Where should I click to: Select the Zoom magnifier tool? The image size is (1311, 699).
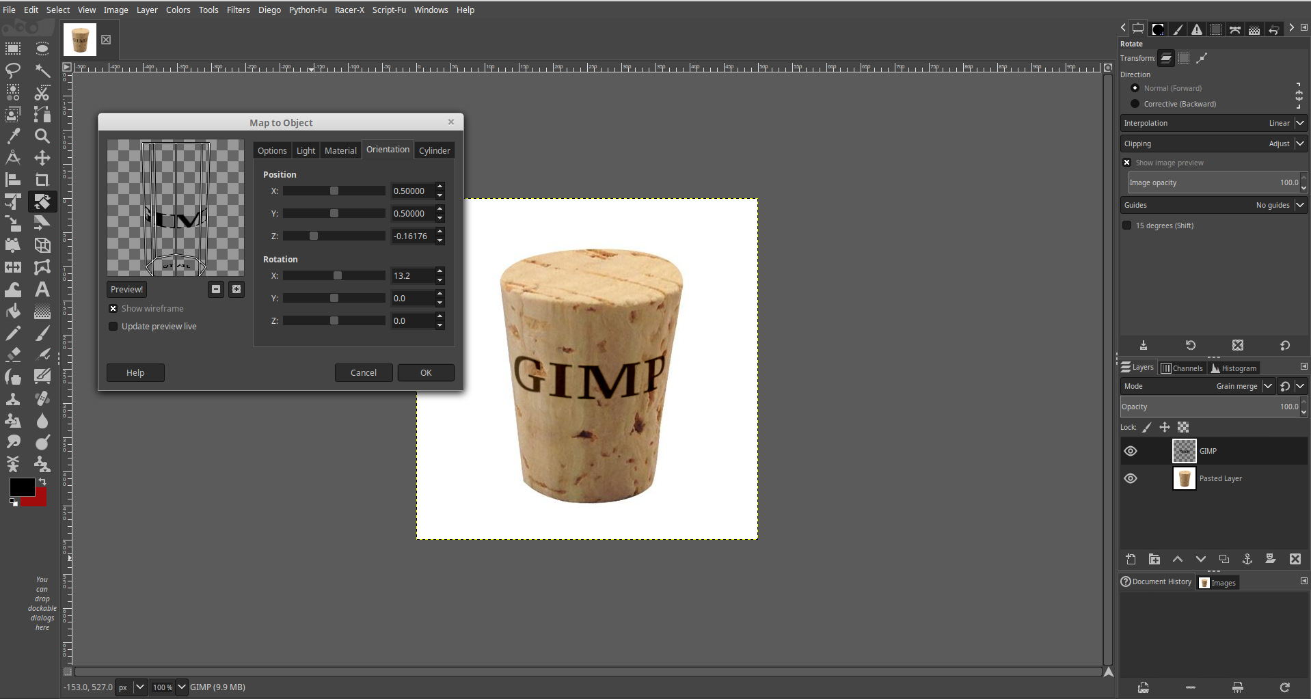click(42, 136)
